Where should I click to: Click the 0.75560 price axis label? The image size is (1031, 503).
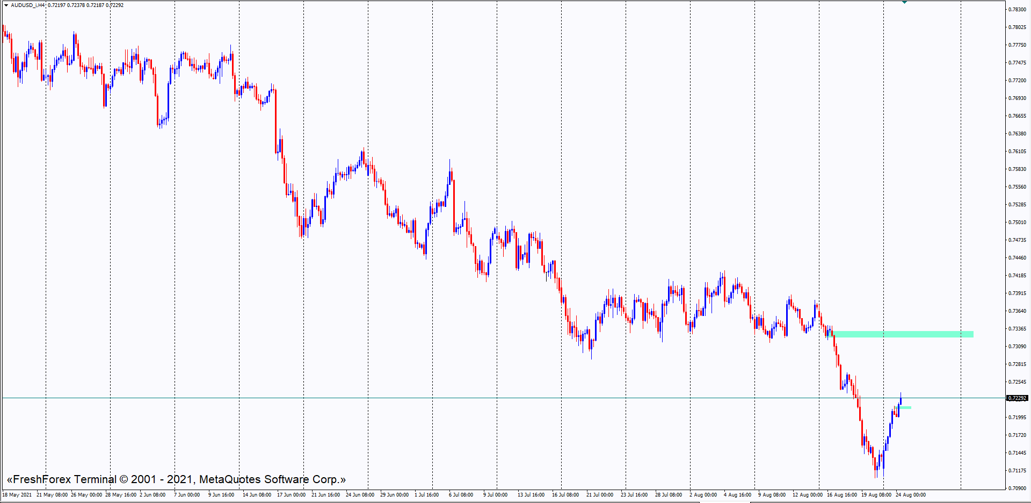pos(1018,187)
